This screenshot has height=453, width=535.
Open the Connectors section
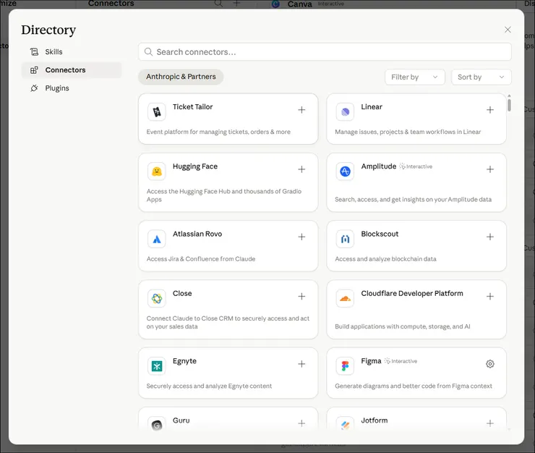65,70
